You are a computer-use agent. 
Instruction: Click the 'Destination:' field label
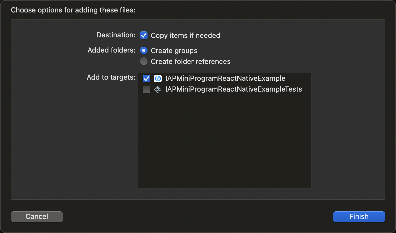(x=116, y=35)
